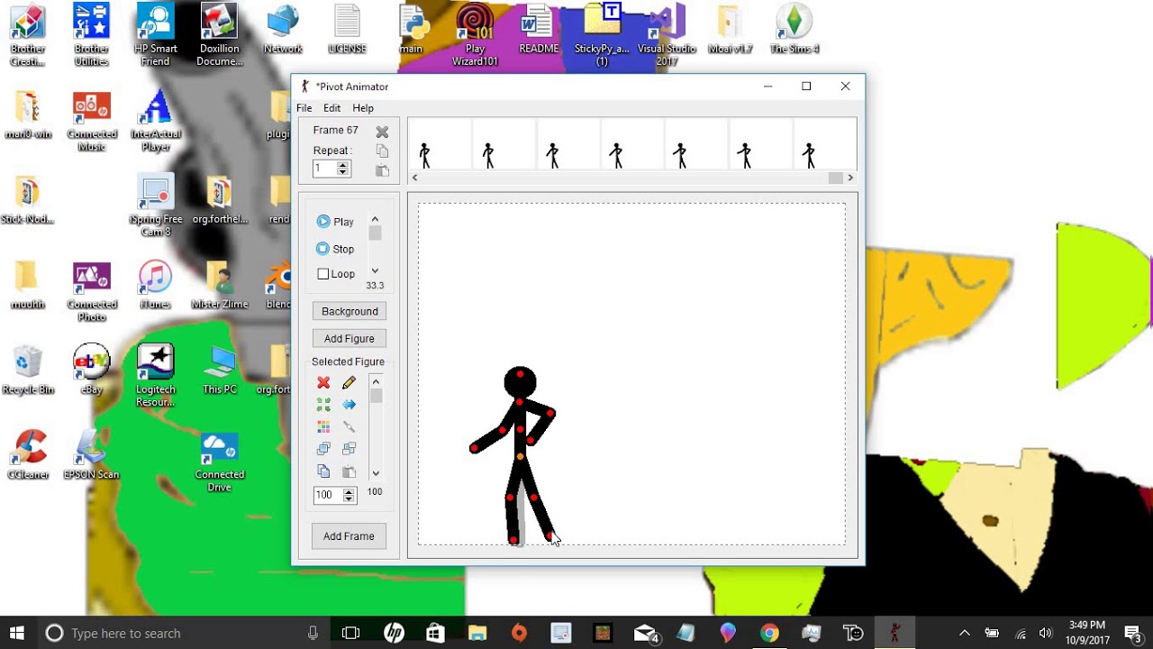The width and height of the screenshot is (1153, 649).
Task: Delete the selected figure with red X
Action: tap(323, 383)
